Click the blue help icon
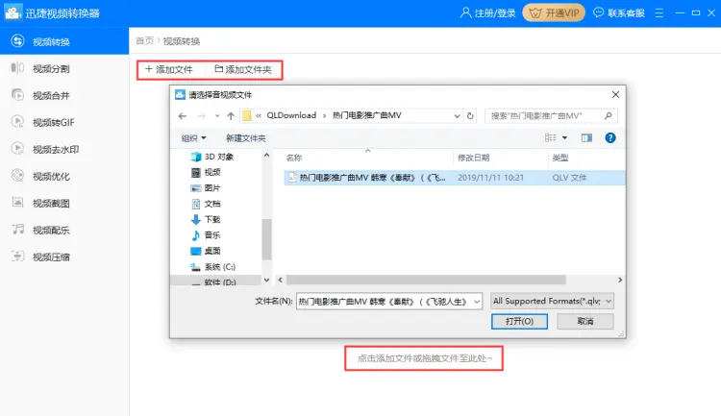The width and height of the screenshot is (721, 416). [x=610, y=138]
